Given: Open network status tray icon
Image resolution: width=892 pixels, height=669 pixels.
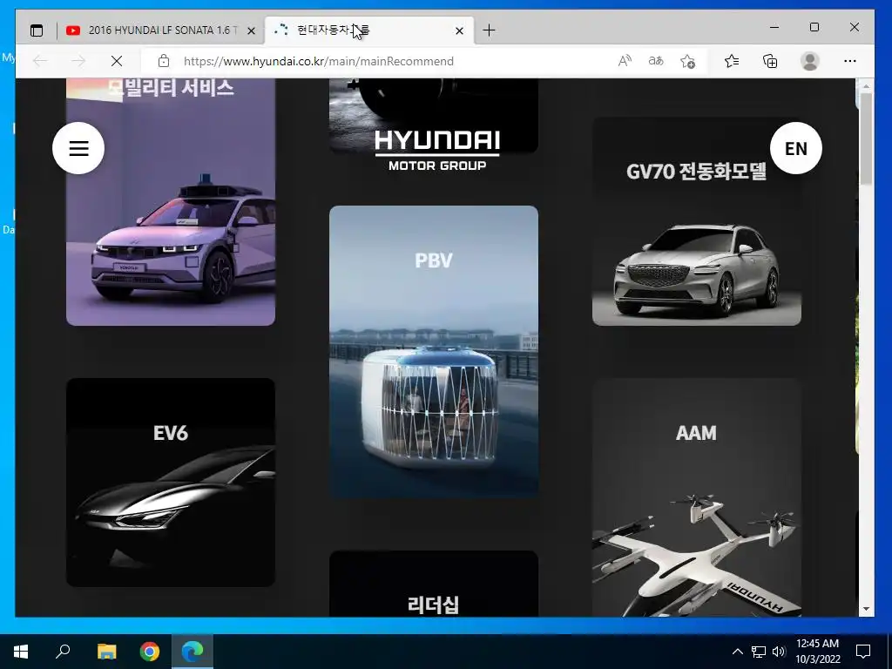Looking at the screenshot, I should coord(759,652).
